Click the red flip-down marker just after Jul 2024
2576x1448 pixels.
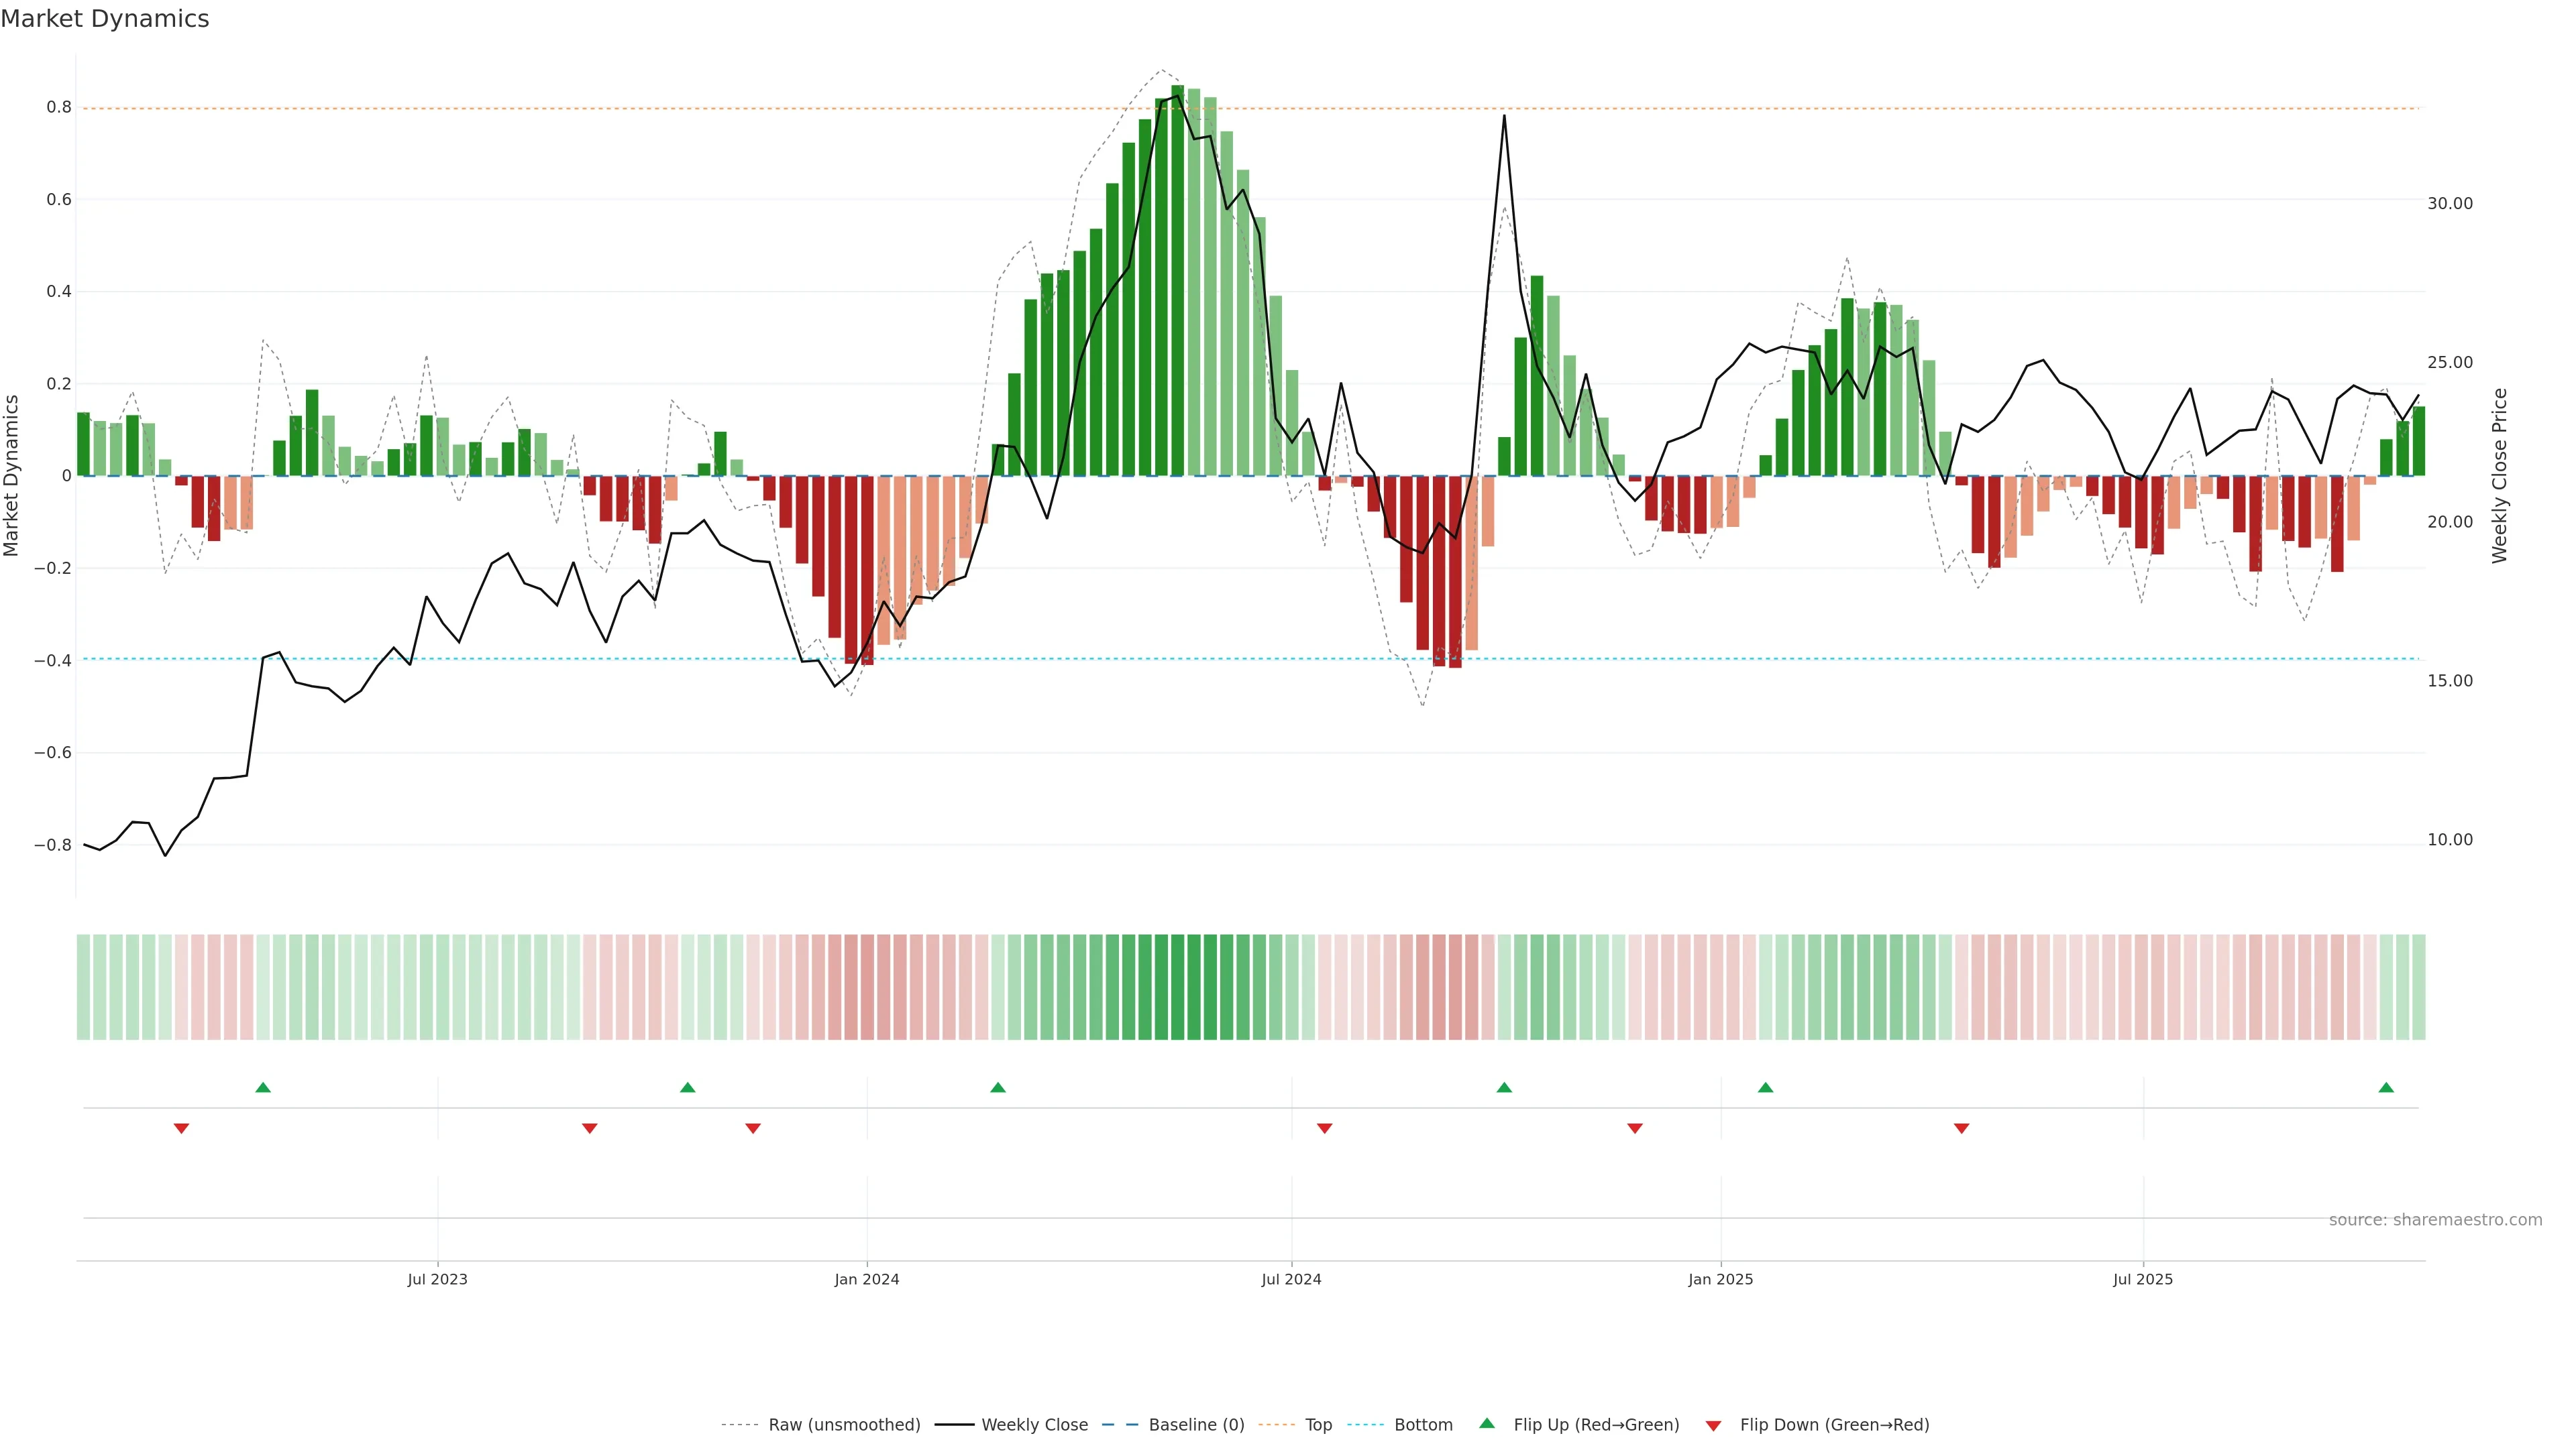click(1324, 1128)
